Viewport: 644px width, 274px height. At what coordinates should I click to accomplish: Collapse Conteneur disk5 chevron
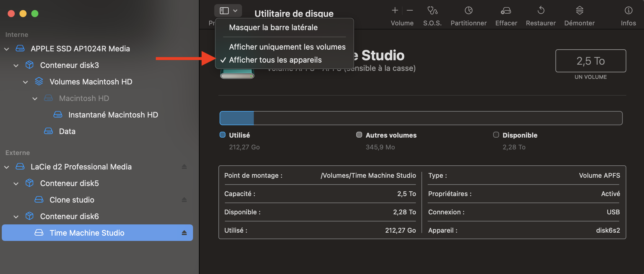coord(16,184)
